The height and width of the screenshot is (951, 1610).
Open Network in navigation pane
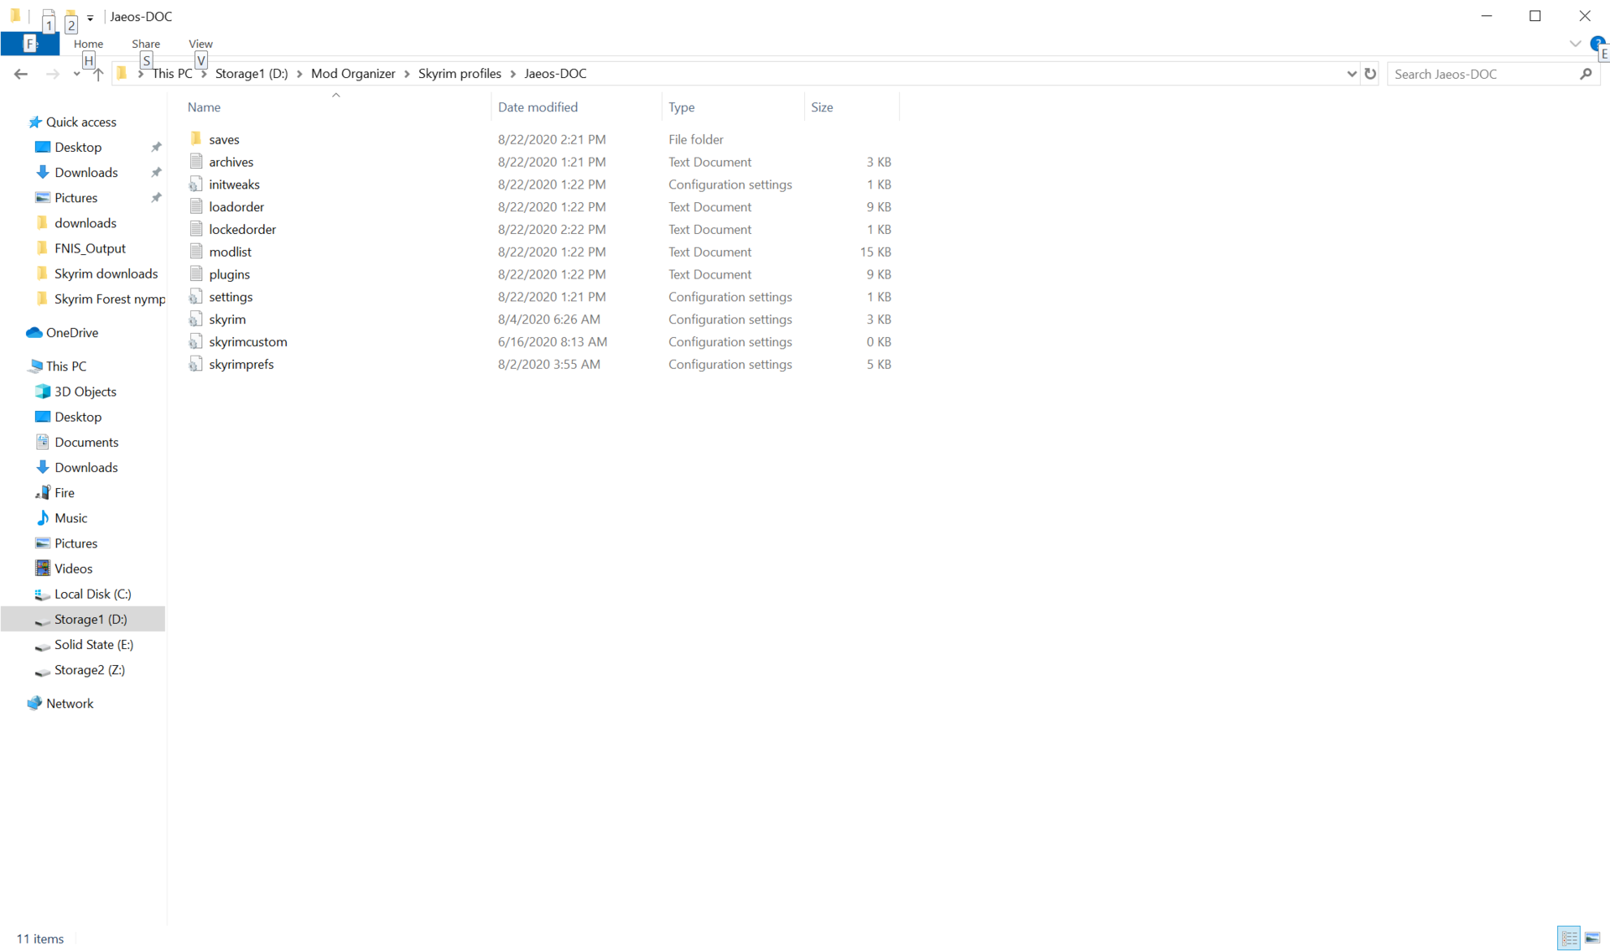70,704
